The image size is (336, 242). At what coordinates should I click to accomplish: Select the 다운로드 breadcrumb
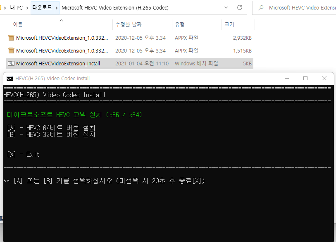pos(42,8)
